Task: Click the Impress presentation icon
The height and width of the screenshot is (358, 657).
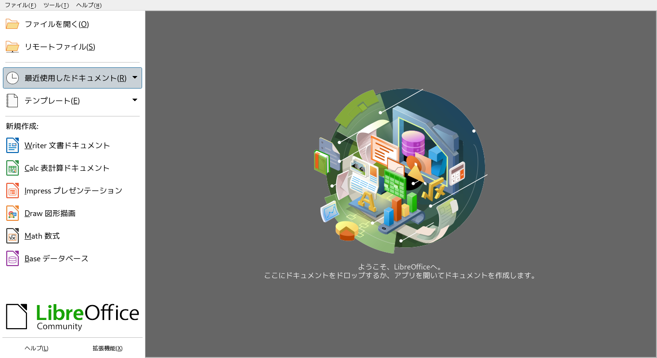Action: pyautogui.click(x=13, y=191)
